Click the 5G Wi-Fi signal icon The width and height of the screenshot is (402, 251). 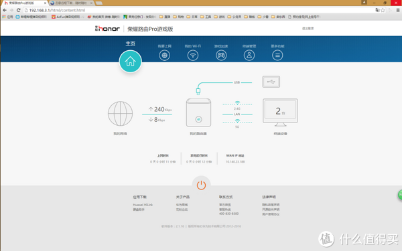pyautogui.click(x=237, y=121)
